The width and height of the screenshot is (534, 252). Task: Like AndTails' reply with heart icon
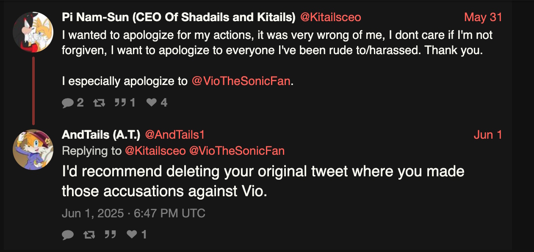(133, 235)
